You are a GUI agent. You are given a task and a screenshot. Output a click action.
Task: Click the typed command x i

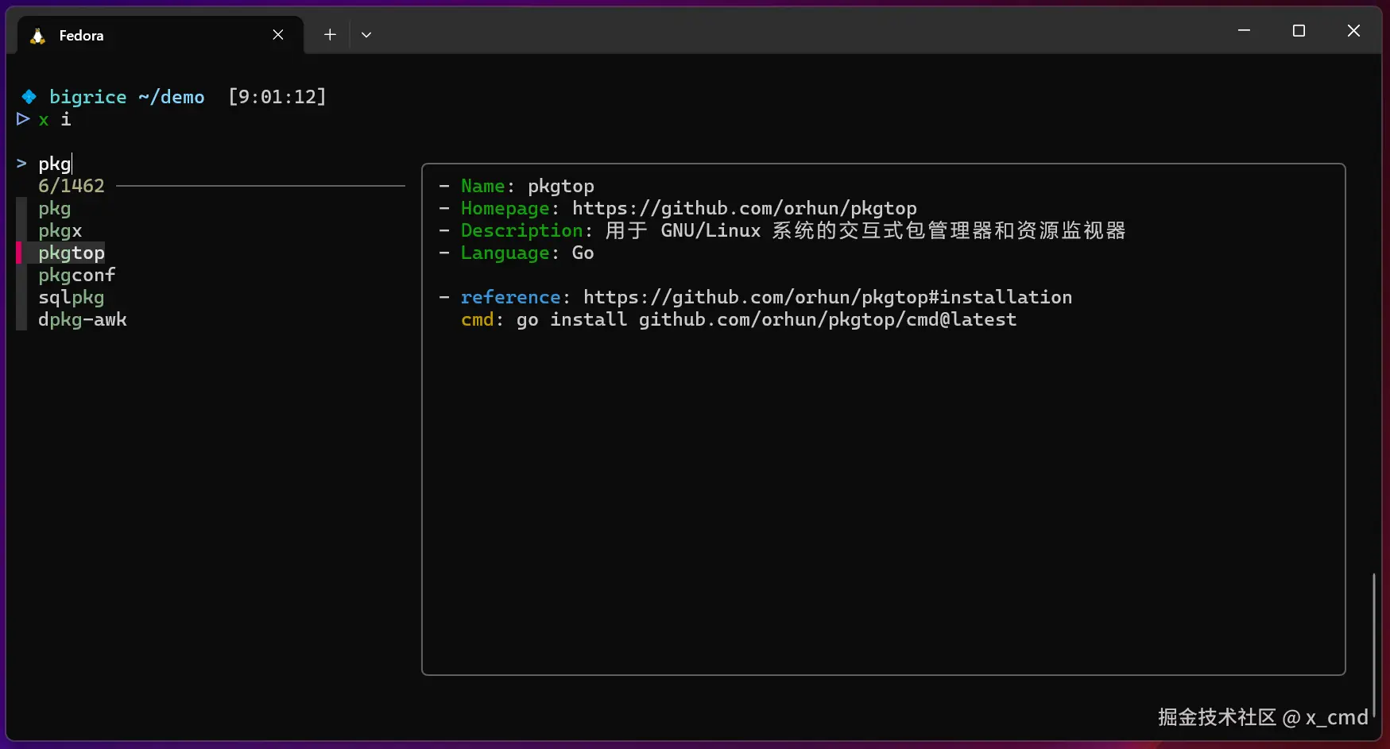(55, 119)
